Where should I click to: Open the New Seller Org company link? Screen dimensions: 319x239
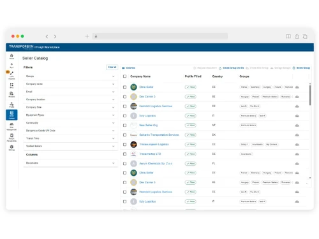(149, 126)
